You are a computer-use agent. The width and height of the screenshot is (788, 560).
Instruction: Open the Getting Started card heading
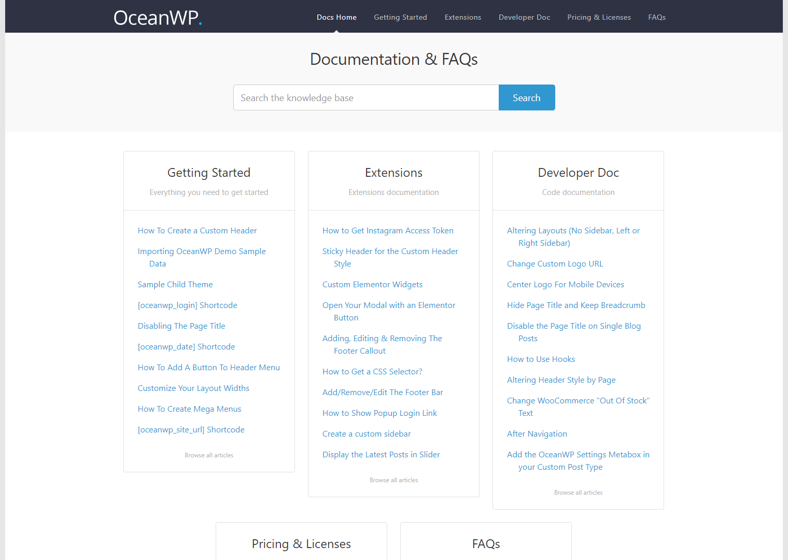tap(209, 173)
